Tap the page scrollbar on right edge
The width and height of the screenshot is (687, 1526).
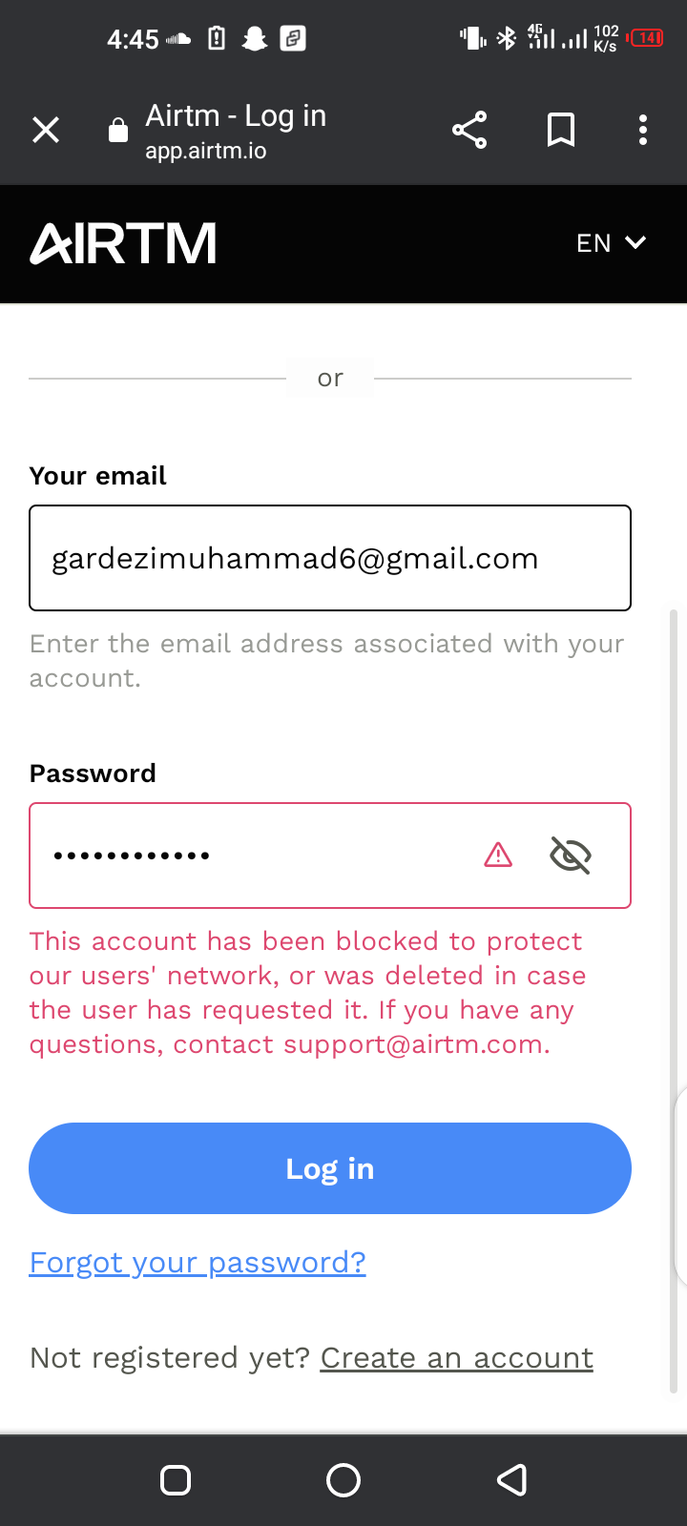click(675, 1001)
